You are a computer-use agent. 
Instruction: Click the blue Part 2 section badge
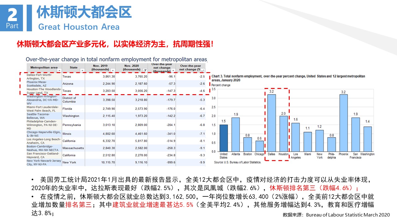(x=12, y=18)
